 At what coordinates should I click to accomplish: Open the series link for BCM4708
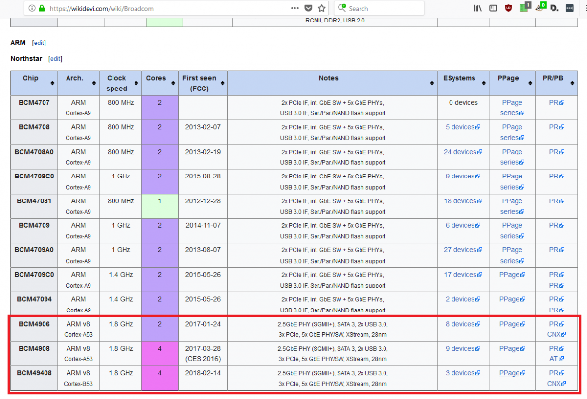point(512,138)
